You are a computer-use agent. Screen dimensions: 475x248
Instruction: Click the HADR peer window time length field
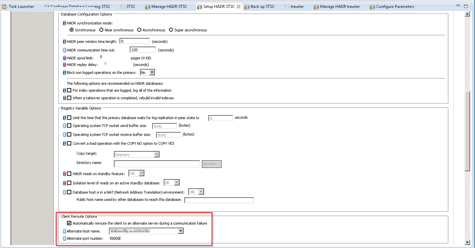pyautogui.click(x=134, y=41)
